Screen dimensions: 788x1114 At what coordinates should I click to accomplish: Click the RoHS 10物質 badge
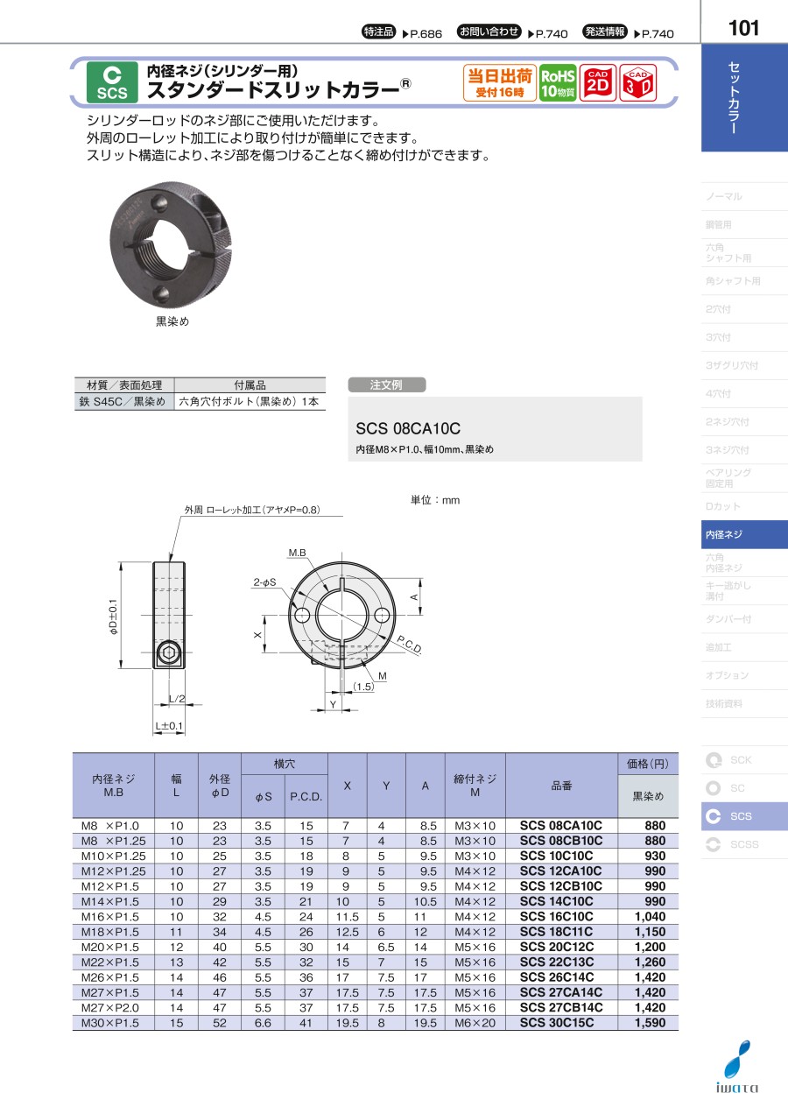coord(557,84)
